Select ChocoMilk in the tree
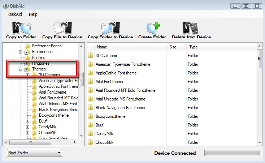This screenshot has height=163, width=265. (48, 133)
